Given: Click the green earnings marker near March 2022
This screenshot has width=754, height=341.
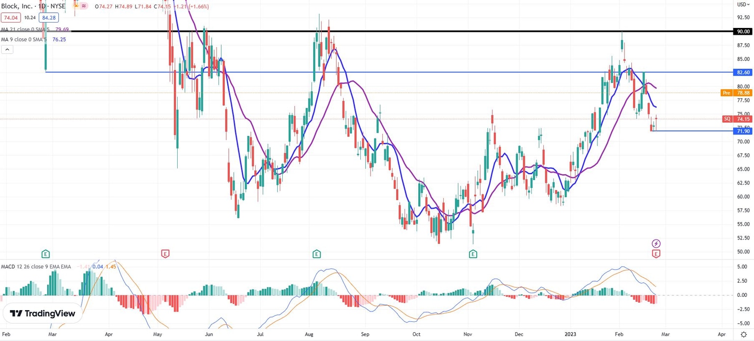Looking at the screenshot, I should point(45,254).
